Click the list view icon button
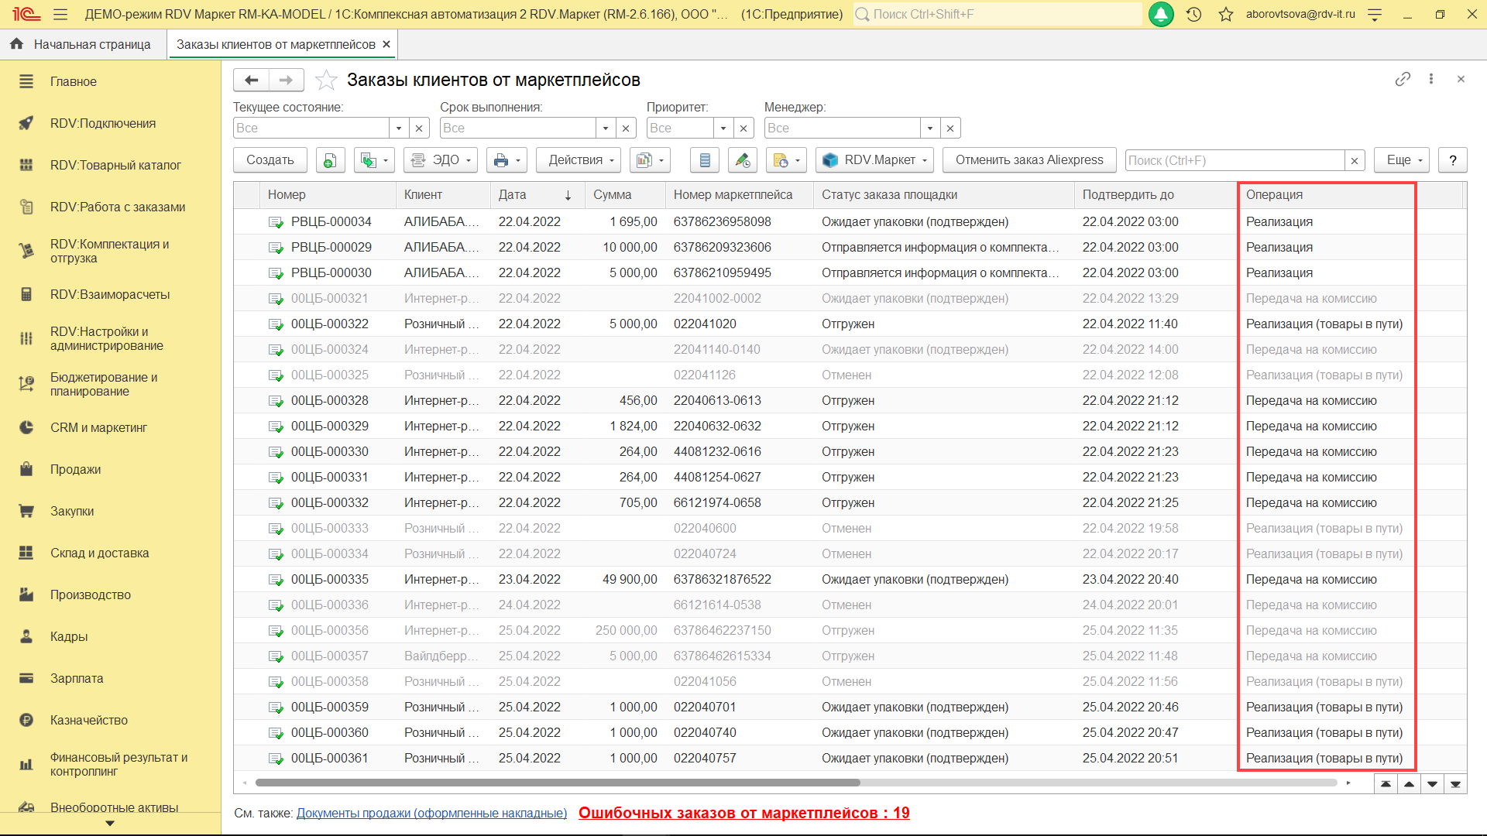 pos(704,160)
